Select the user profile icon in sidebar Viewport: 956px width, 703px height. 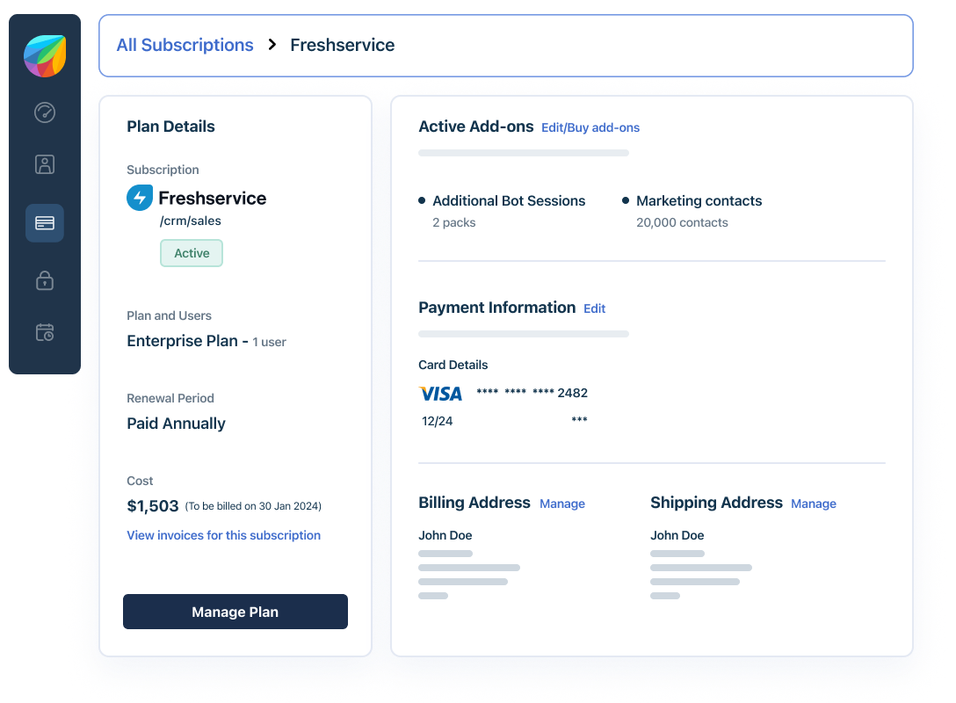tap(45, 163)
